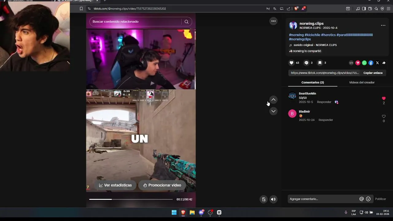
Task: Open File Explorer from the taskbar
Action: pos(192,212)
